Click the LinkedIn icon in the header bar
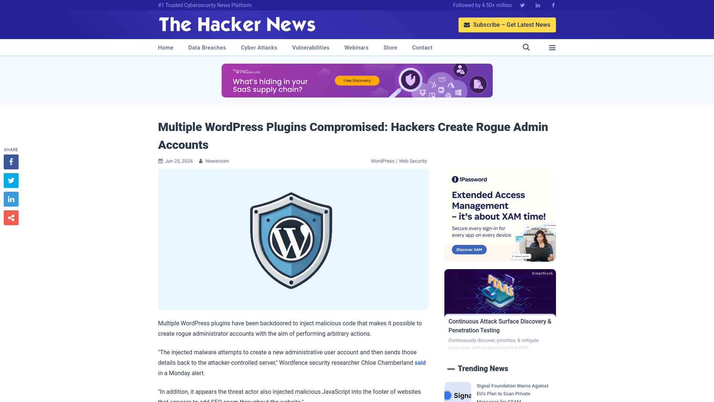The image size is (714, 402). pyautogui.click(x=537, y=5)
